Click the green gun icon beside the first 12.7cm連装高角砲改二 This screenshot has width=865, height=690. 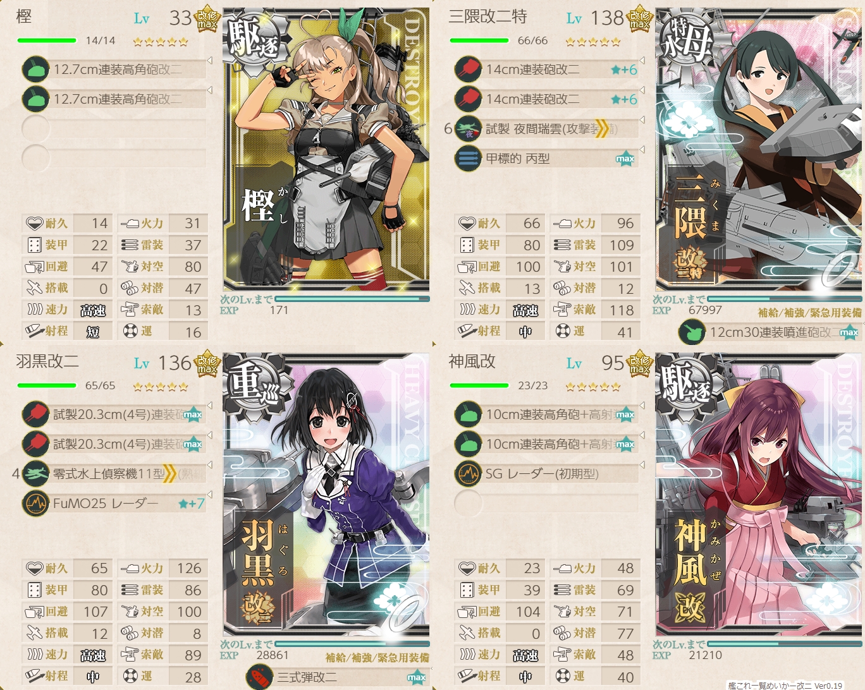[x=35, y=70]
